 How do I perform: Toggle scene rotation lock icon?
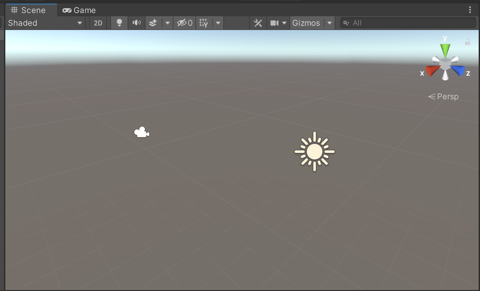pyautogui.click(x=468, y=42)
